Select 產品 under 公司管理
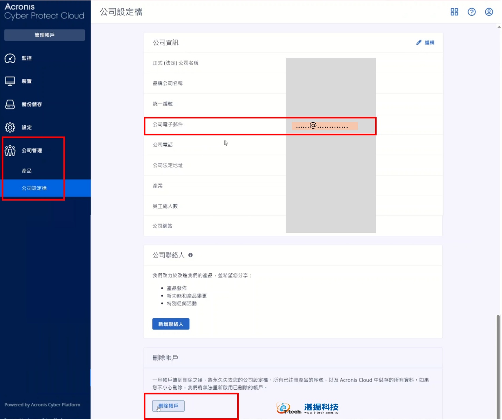This screenshot has width=502, height=420. 27,171
